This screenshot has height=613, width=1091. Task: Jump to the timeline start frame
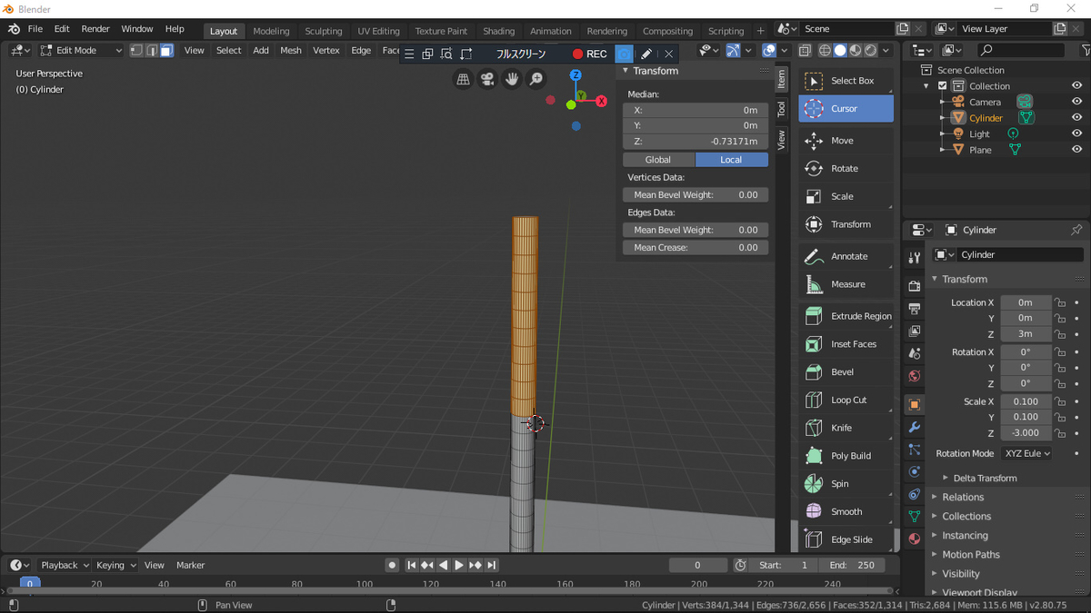coord(411,565)
